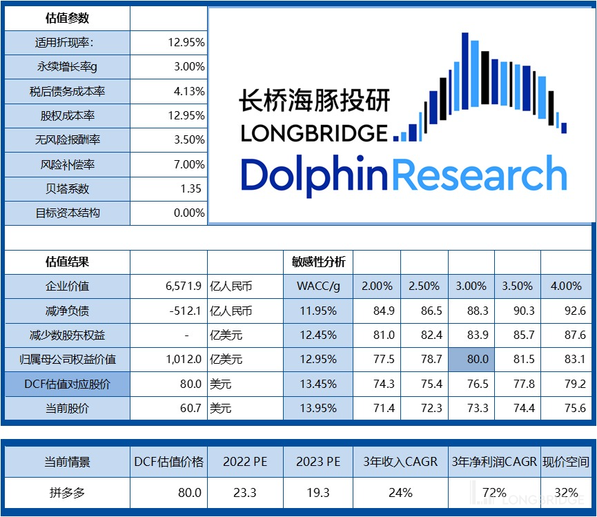Screen dimensions: 597x517
Task: Select the 拼多多 scenario cell
Action: coord(67,493)
